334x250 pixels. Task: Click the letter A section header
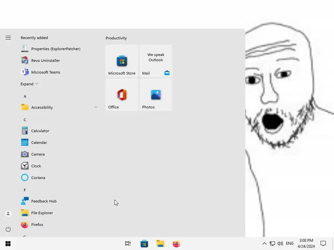(25, 96)
